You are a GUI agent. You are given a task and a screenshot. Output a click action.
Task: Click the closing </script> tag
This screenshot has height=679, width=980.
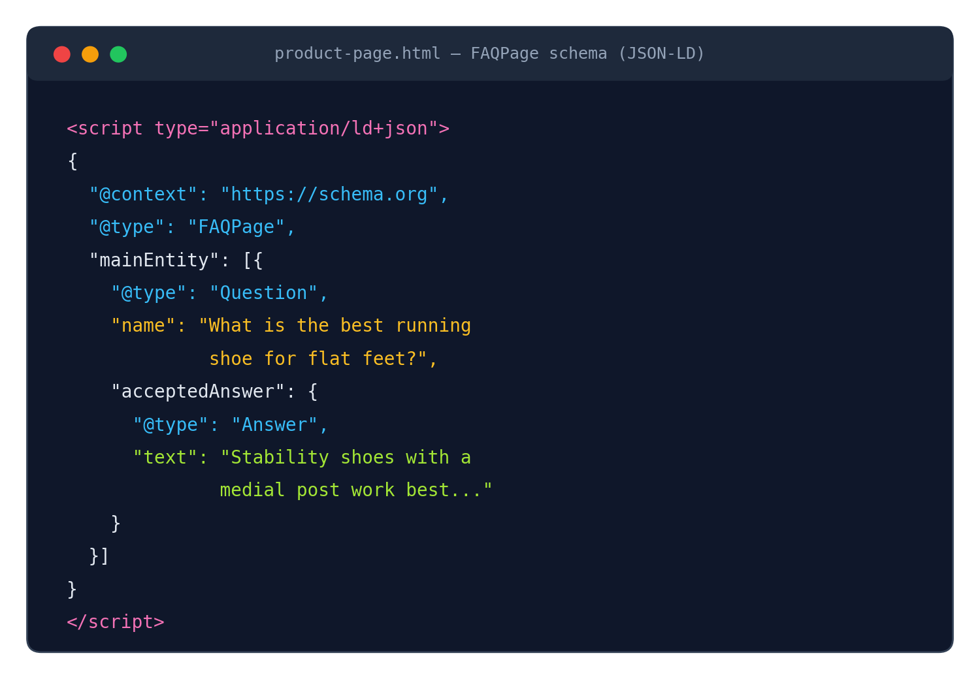[x=116, y=622]
